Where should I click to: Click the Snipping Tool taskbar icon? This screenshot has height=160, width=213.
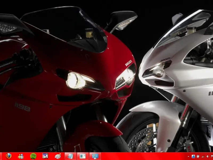pos(45,156)
